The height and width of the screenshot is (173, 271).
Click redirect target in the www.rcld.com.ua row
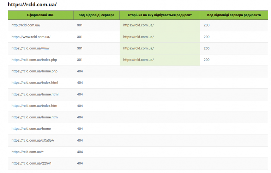139,37
